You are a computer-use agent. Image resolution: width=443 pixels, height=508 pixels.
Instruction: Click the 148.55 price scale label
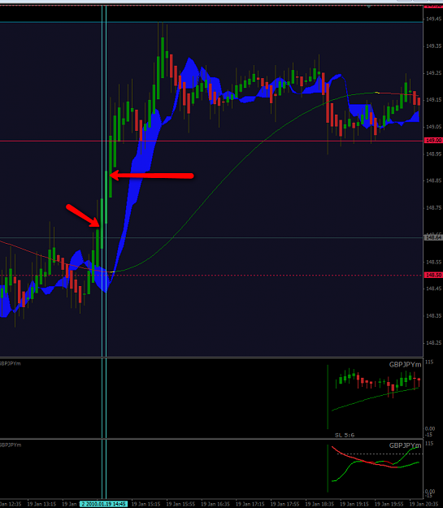click(433, 262)
